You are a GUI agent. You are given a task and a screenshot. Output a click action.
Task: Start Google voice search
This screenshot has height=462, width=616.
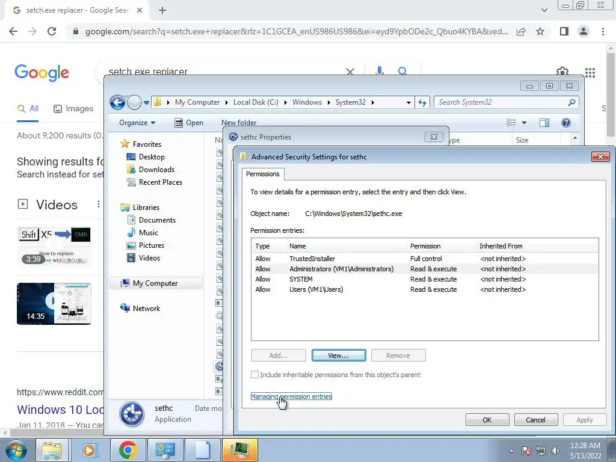tap(379, 71)
